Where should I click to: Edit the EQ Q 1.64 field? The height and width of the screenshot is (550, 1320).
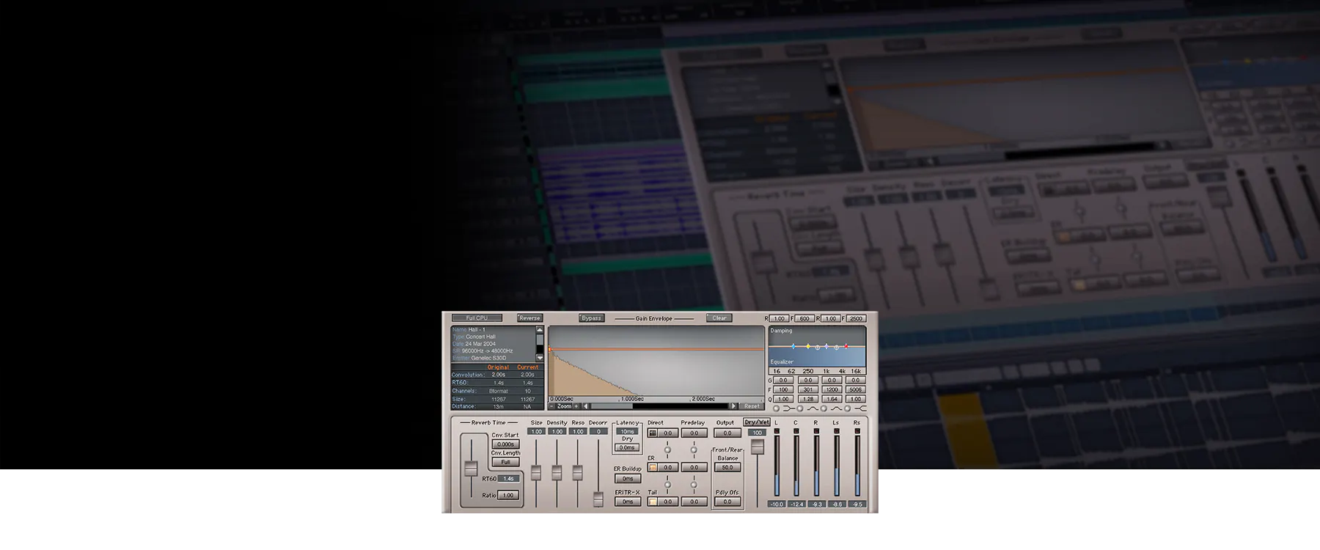point(832,399)
